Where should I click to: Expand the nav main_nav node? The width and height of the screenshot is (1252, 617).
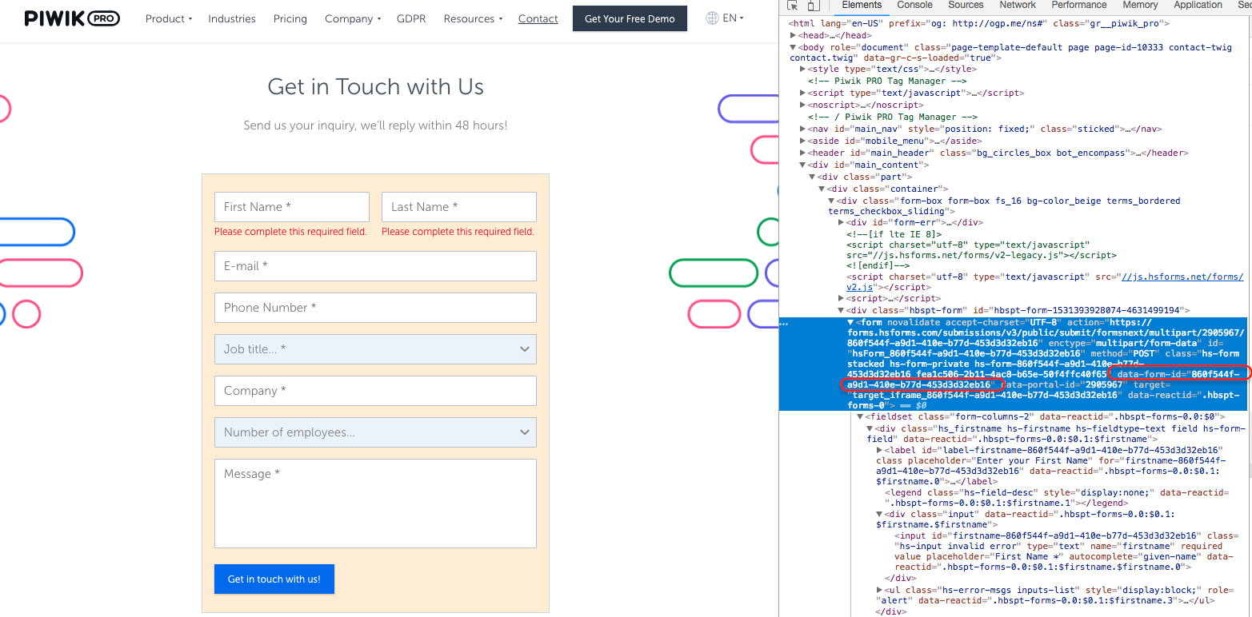[x=802, y=129]
